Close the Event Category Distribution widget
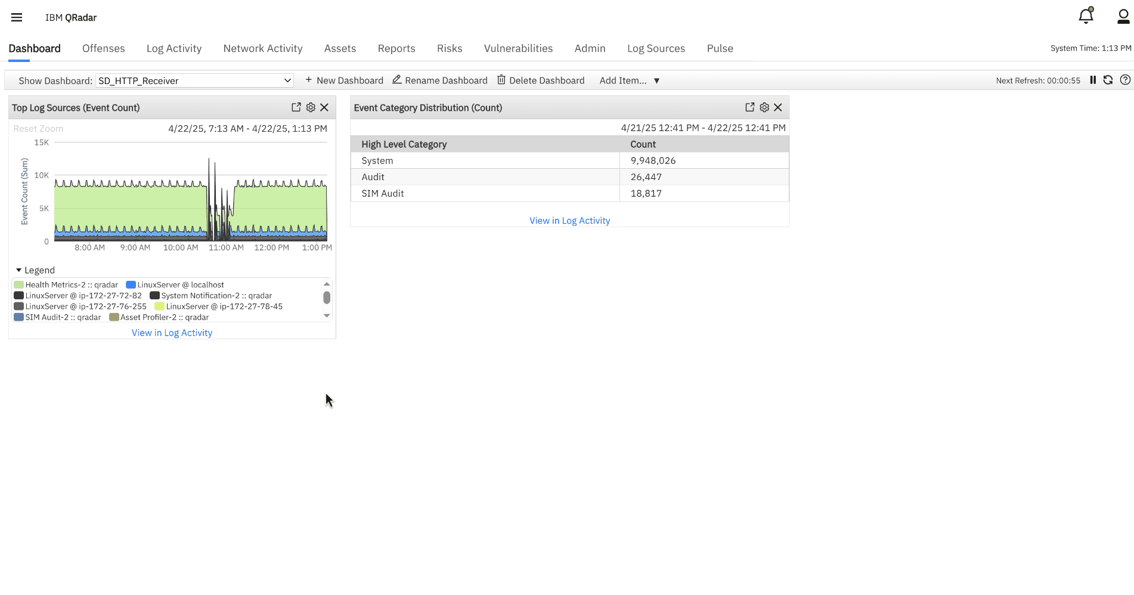This screenshot has height=595, width=1134. pos(778,107)
